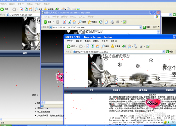The height and width of the screenshot is (126, 176).
Task: Open 首页 link in rear window page
Action: point(25,53)
